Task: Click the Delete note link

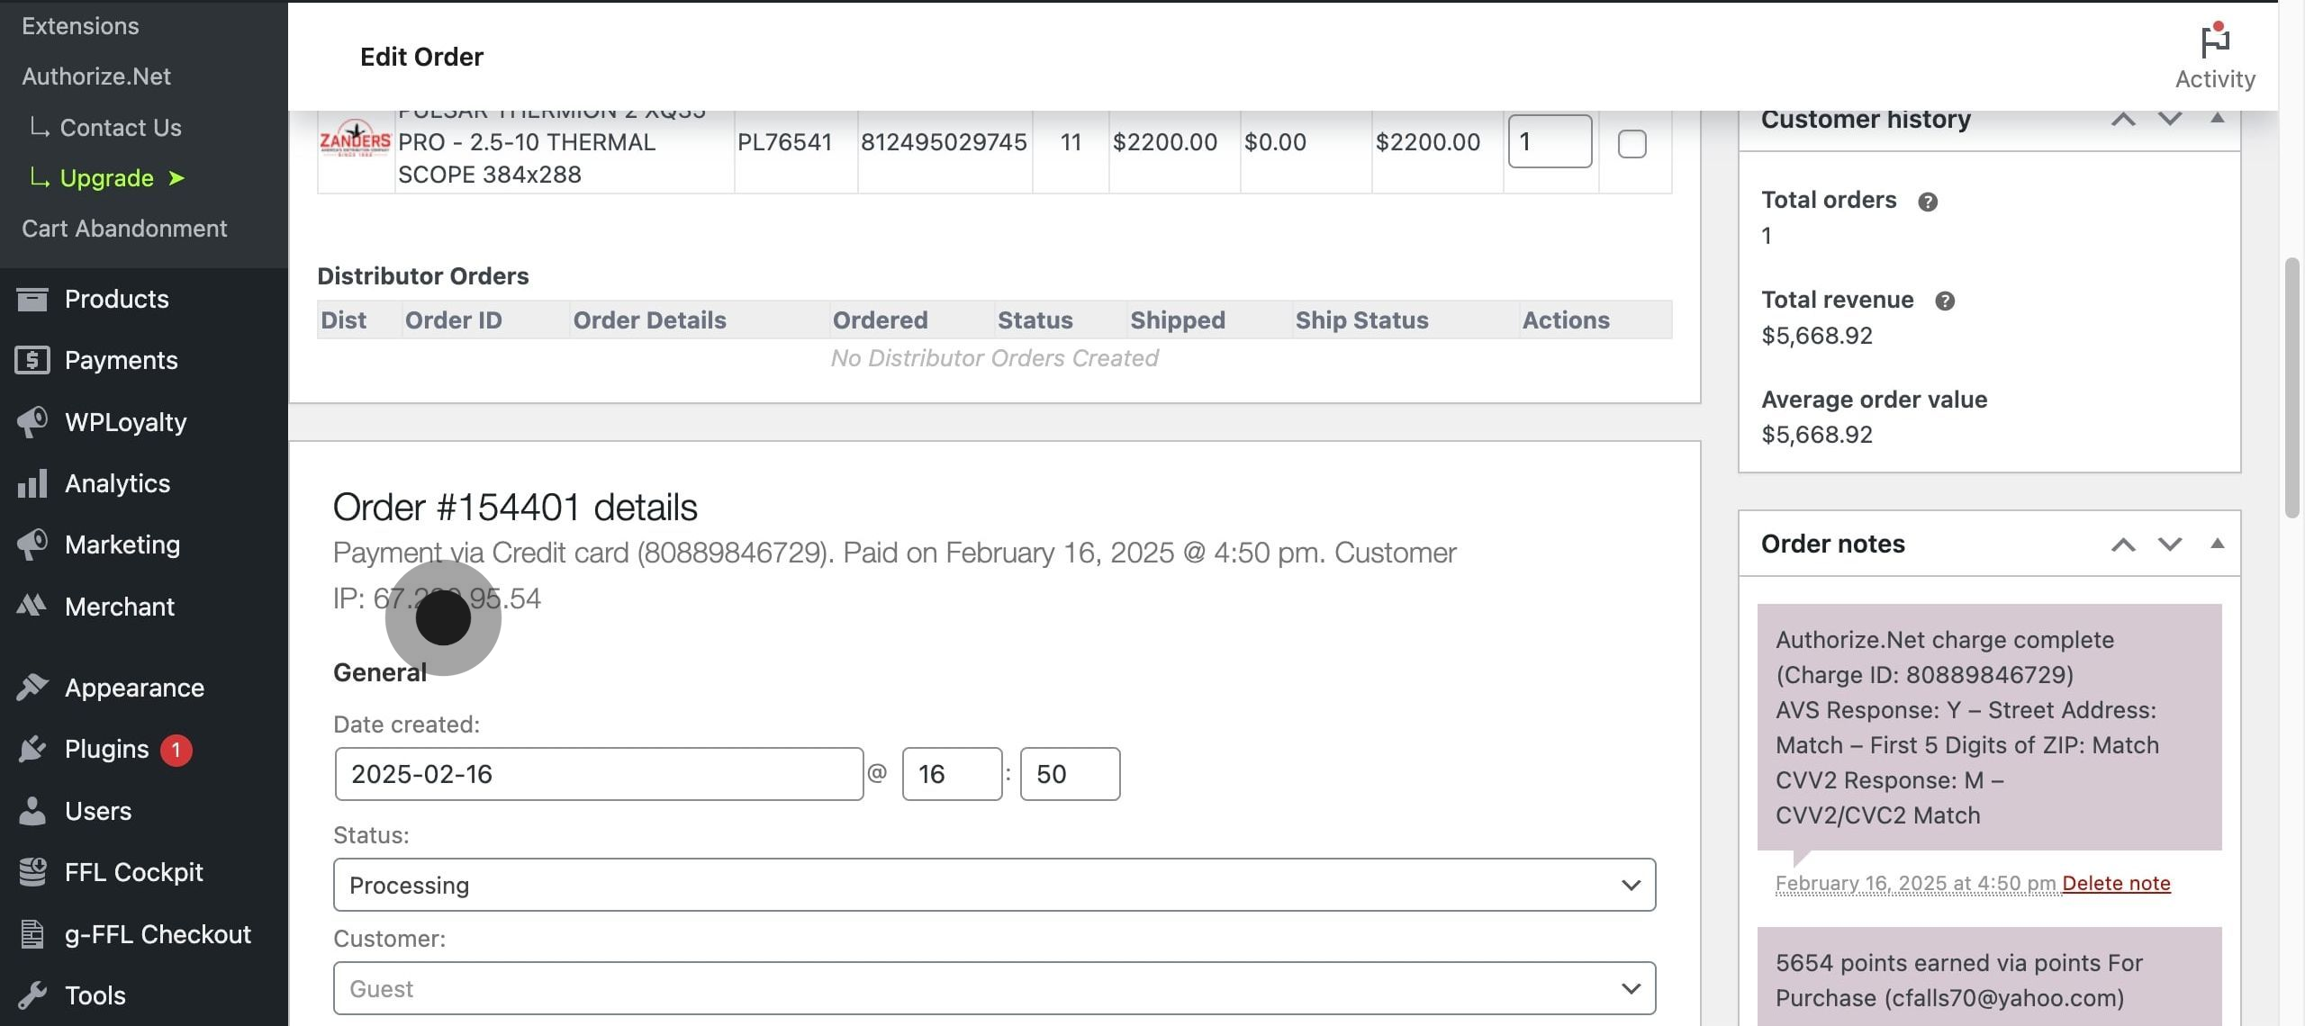Action: point(2116,883)
